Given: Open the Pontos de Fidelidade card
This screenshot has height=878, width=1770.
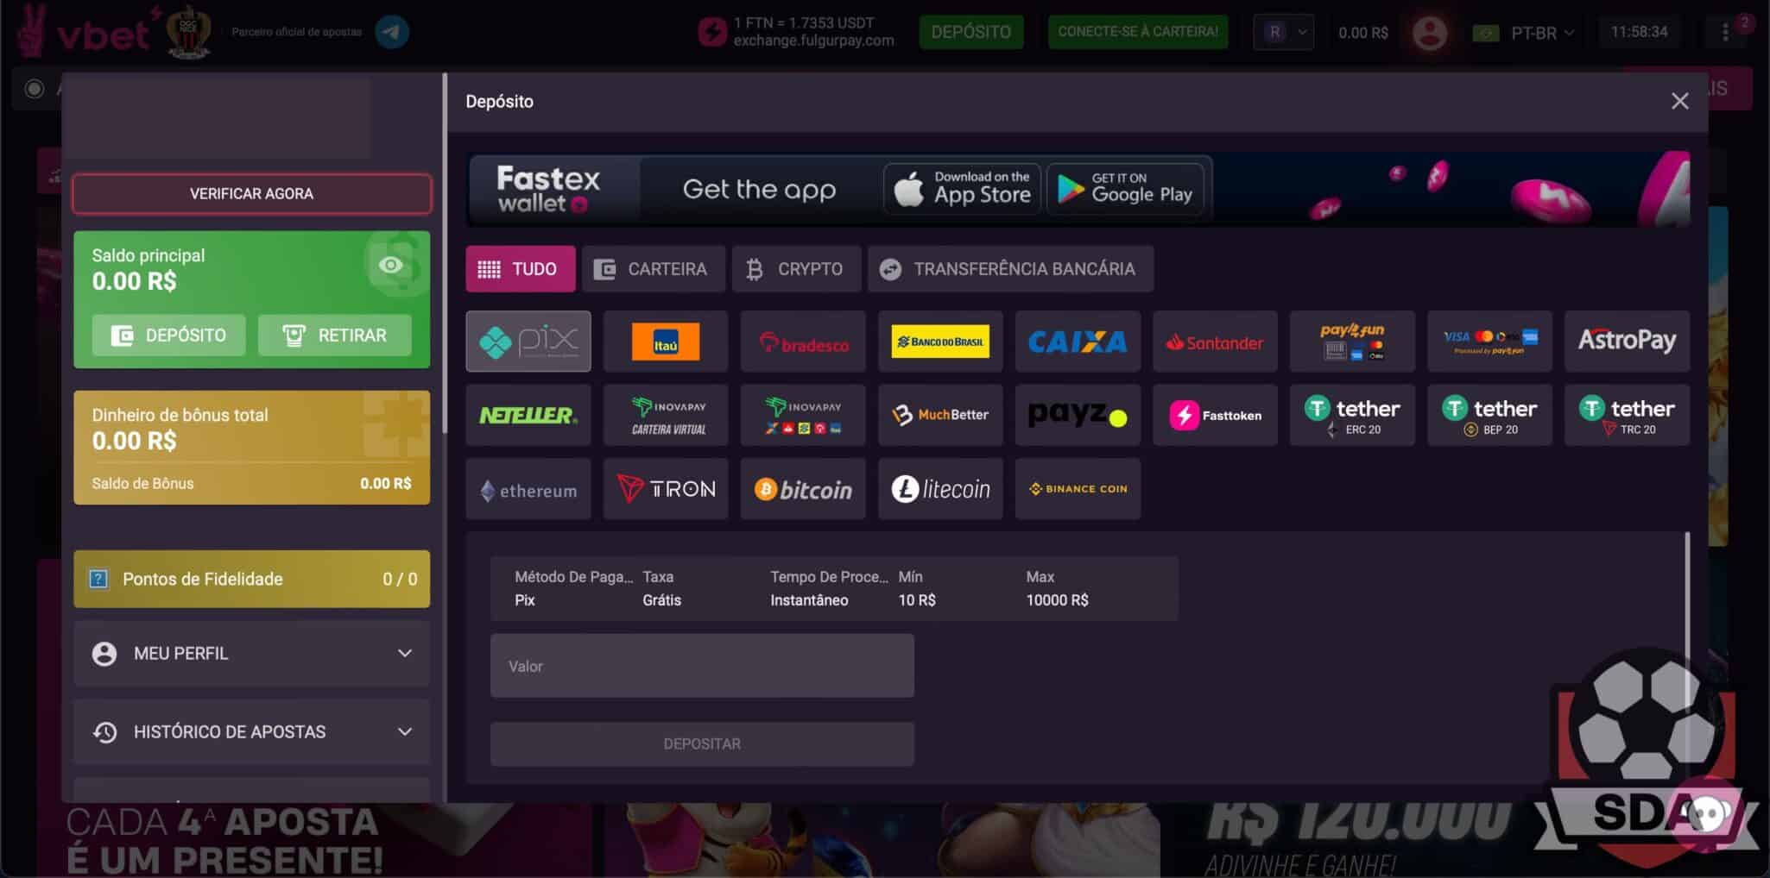Looking at the screenshot, I should point(251,579).
